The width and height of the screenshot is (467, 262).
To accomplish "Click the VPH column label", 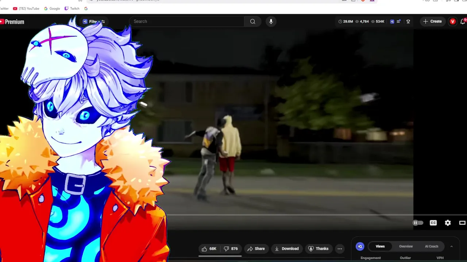I will coord(440,258).
